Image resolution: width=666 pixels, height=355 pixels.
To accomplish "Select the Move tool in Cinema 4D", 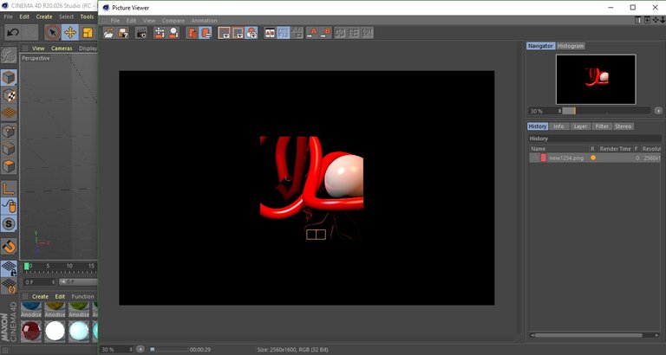I will [x=69, y=33].
